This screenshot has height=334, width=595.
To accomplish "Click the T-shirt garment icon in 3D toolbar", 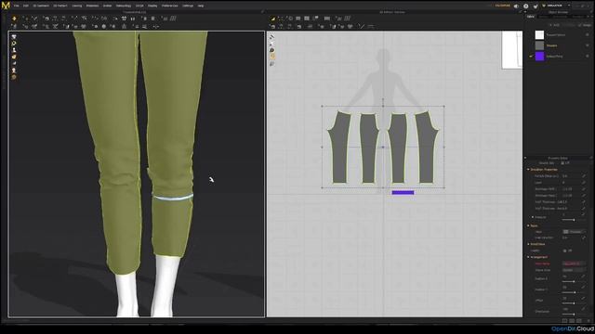I will pyautogui.click(x=124, y=19).
